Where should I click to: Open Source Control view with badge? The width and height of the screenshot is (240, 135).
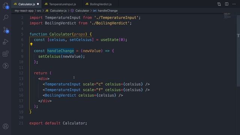6,30
